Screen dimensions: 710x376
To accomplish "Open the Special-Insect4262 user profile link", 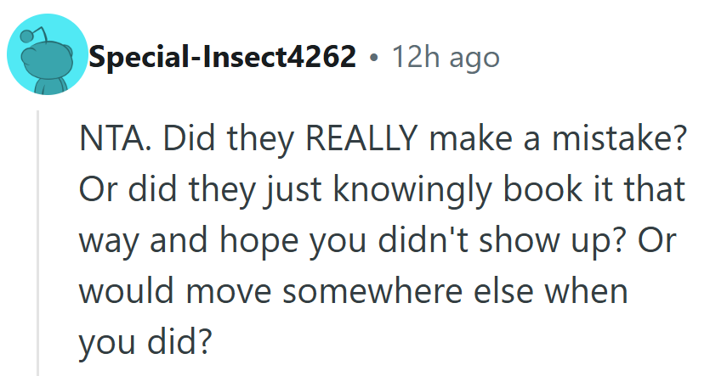I will click(x=222, y=58).
